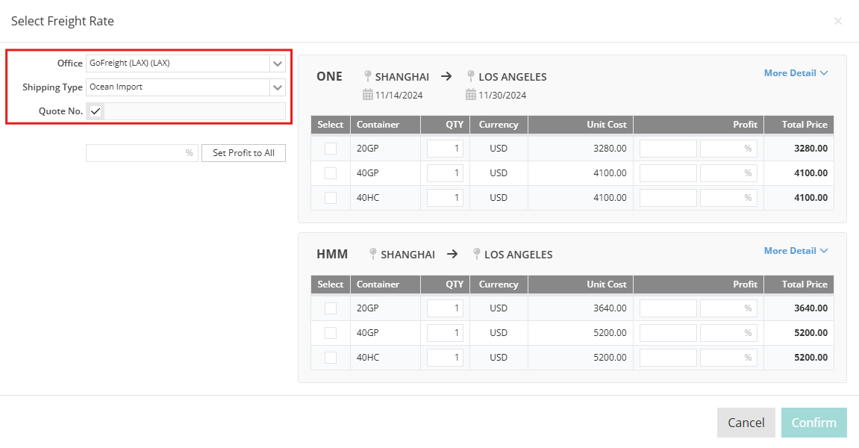Check the ONE 40GP container row

click(x=330, y=173)
